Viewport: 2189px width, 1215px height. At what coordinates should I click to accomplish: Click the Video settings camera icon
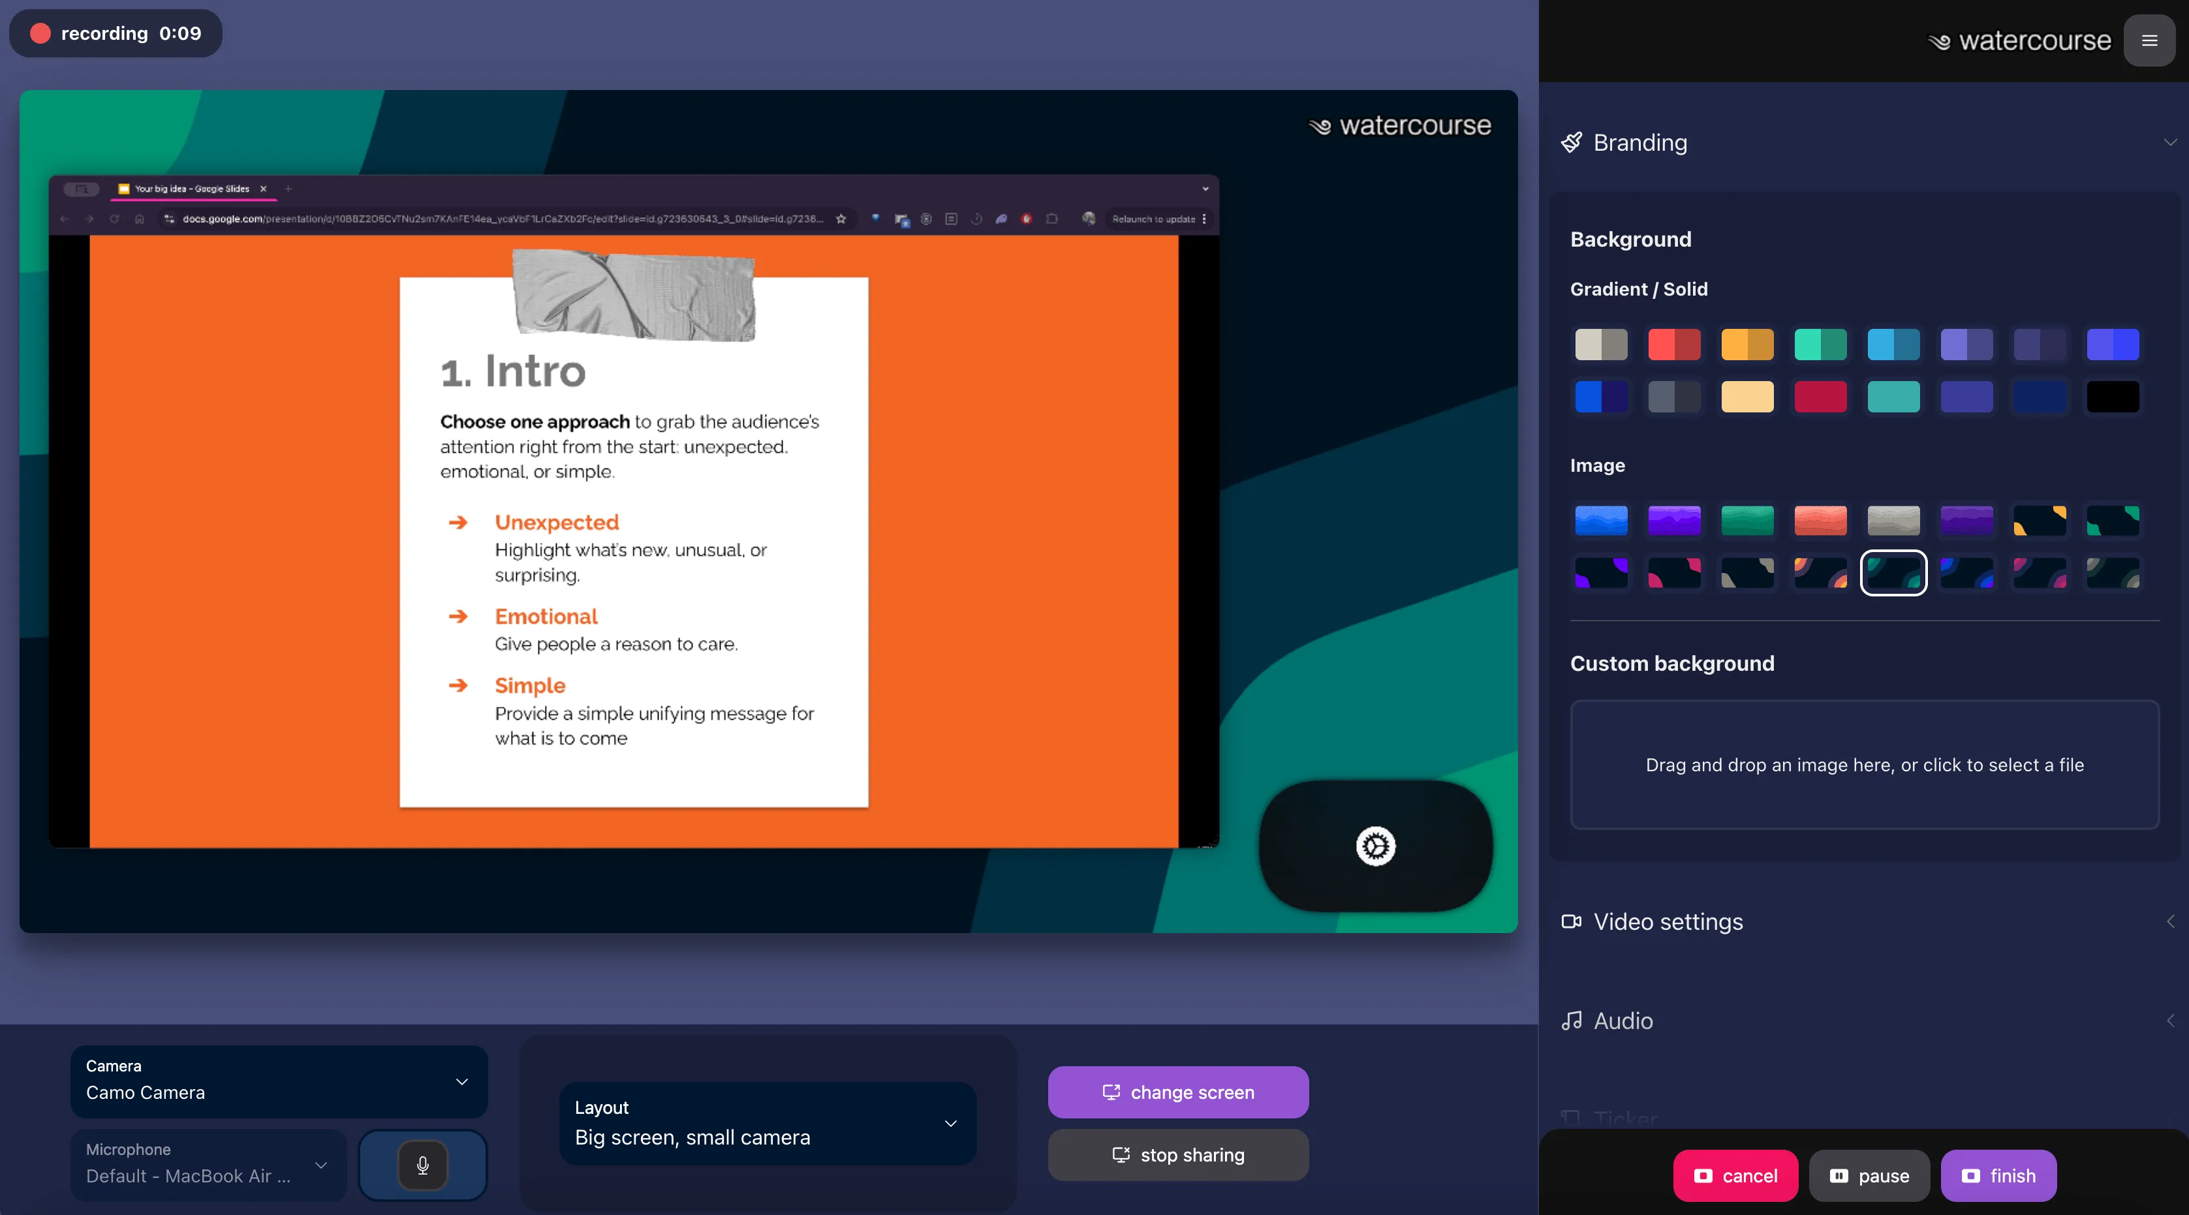(1571, 922)
